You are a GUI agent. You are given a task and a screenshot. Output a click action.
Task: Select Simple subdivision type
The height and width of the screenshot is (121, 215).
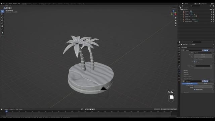(205, 84)
